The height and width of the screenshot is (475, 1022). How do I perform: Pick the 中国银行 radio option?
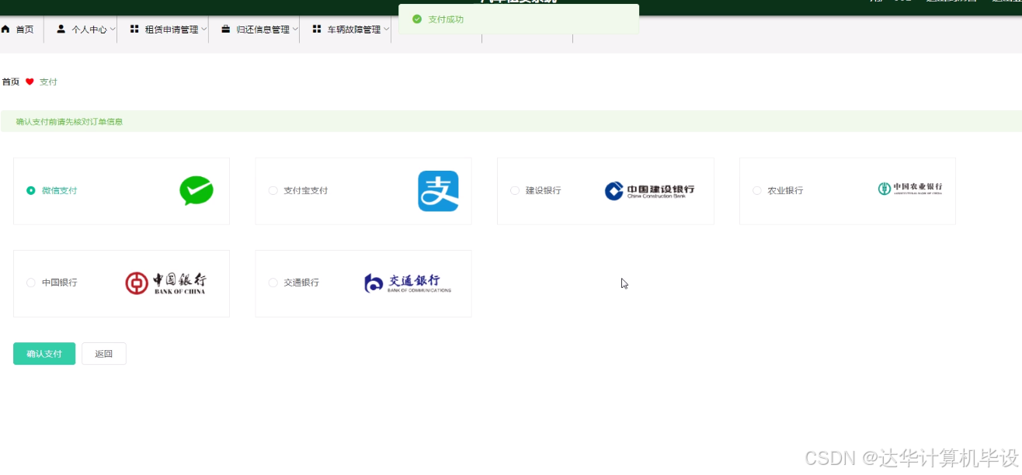31,283
